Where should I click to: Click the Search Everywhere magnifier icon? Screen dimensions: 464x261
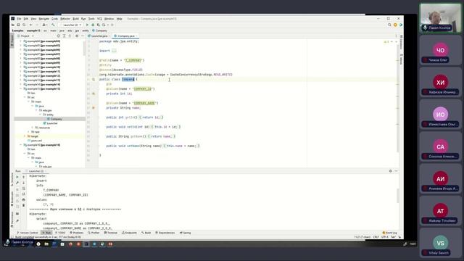pyautogui.click(x=389, y=25)
